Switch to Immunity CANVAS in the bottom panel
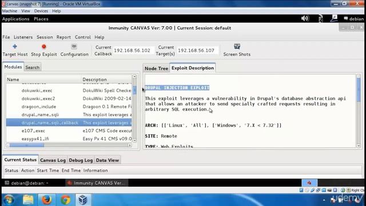366x206 pixels. [97, 183]
